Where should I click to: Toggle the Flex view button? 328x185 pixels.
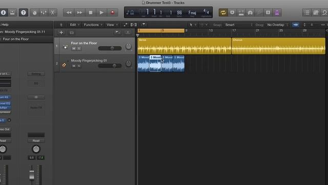(133, 25)
